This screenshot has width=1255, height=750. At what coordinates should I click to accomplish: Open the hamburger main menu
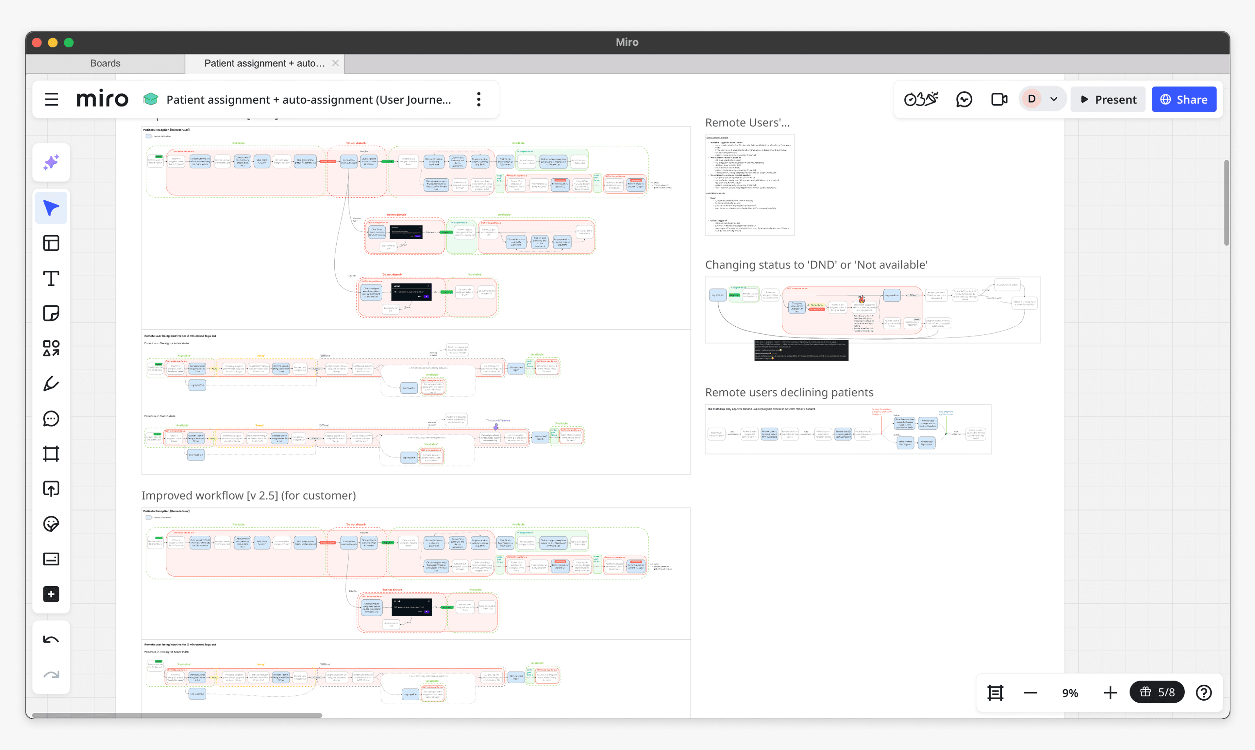52,100
